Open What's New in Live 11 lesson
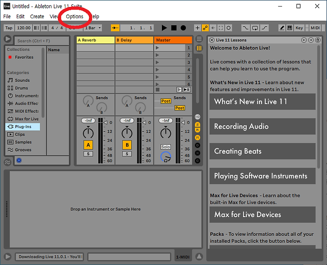Image resolution: width=327 pixels, height=265 pixels. click(262, 101)
